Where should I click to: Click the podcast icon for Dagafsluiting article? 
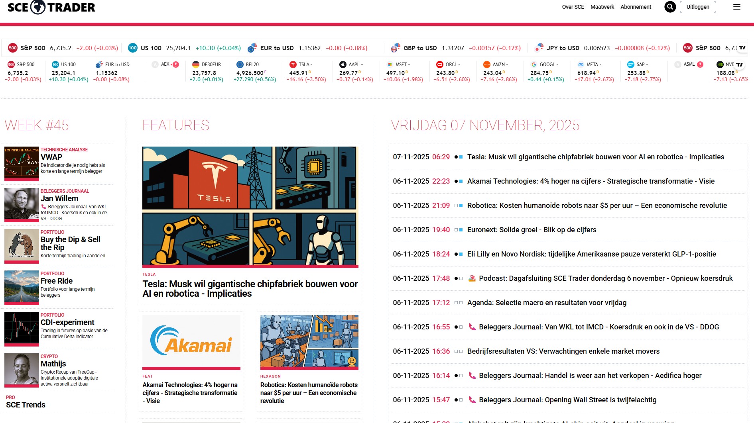(472, 278)
